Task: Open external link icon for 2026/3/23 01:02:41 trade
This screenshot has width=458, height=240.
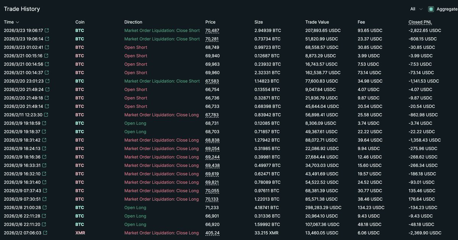Action: 47,48
